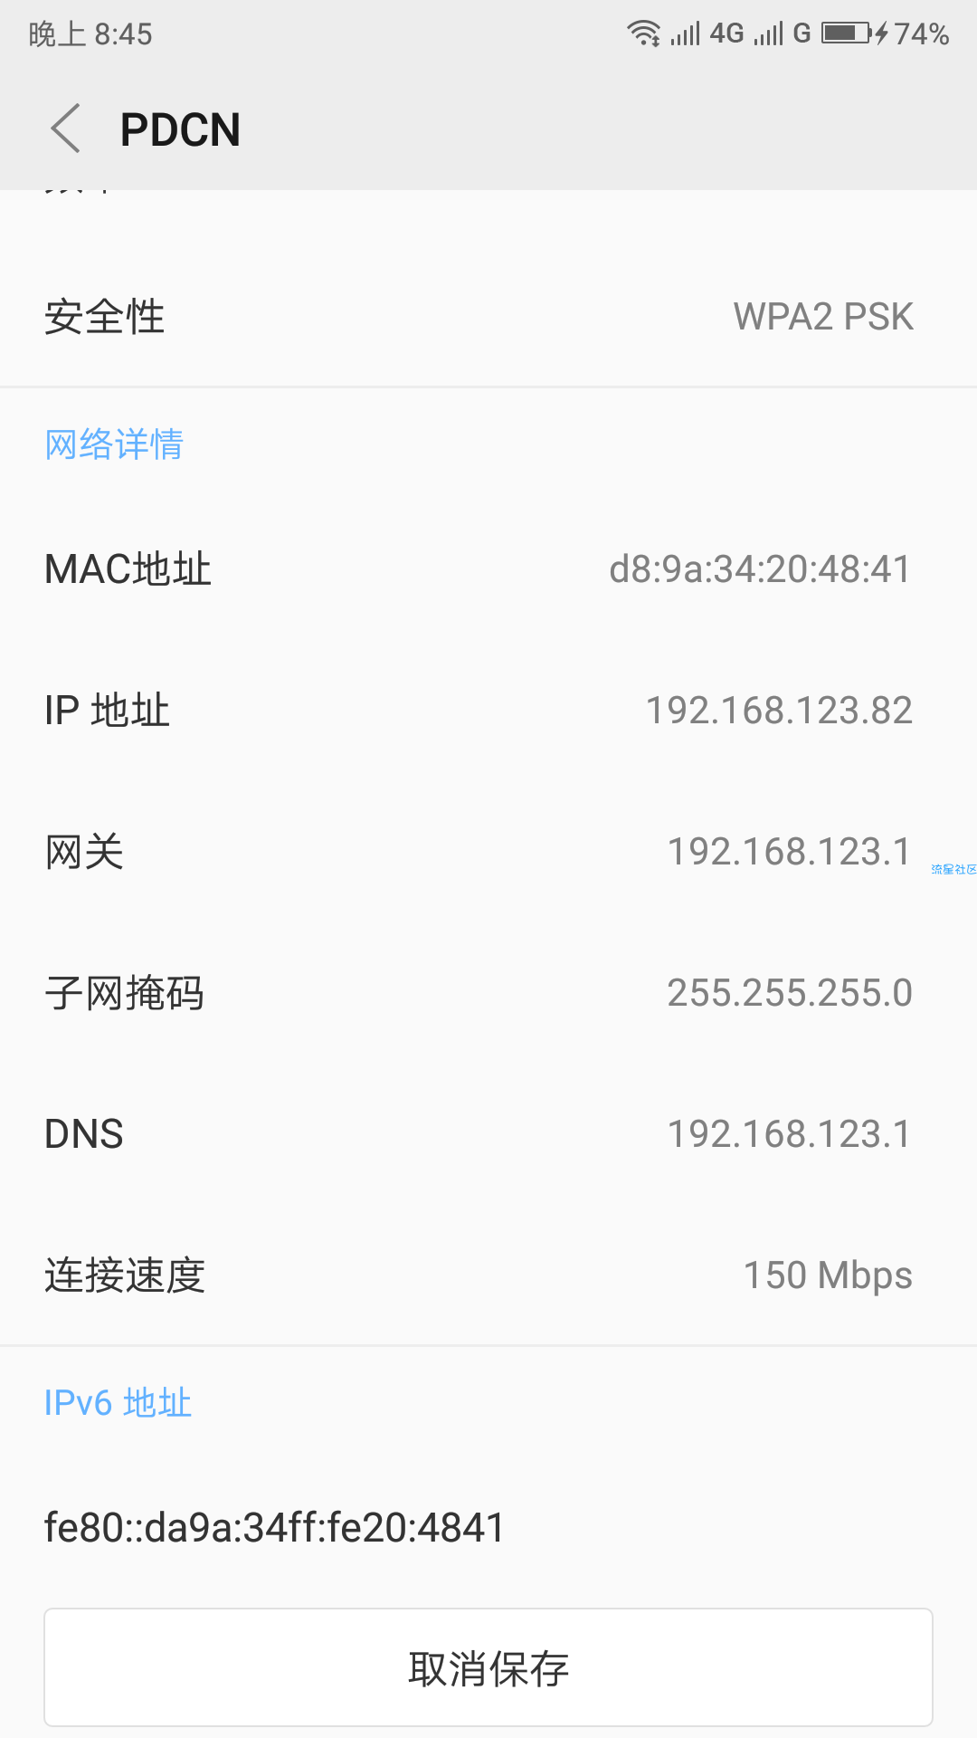Tap the MAC地址 label
The image size is (977, 1738).
click(x=128, y=569)
